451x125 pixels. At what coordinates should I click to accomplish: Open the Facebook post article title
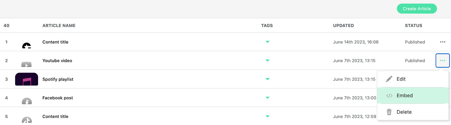click(58, 98)
